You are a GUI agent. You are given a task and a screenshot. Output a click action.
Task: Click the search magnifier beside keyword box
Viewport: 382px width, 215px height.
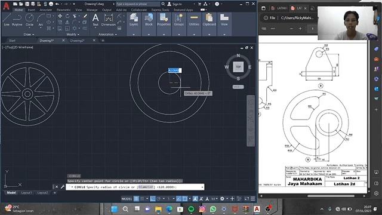click(x=163, y=4)
